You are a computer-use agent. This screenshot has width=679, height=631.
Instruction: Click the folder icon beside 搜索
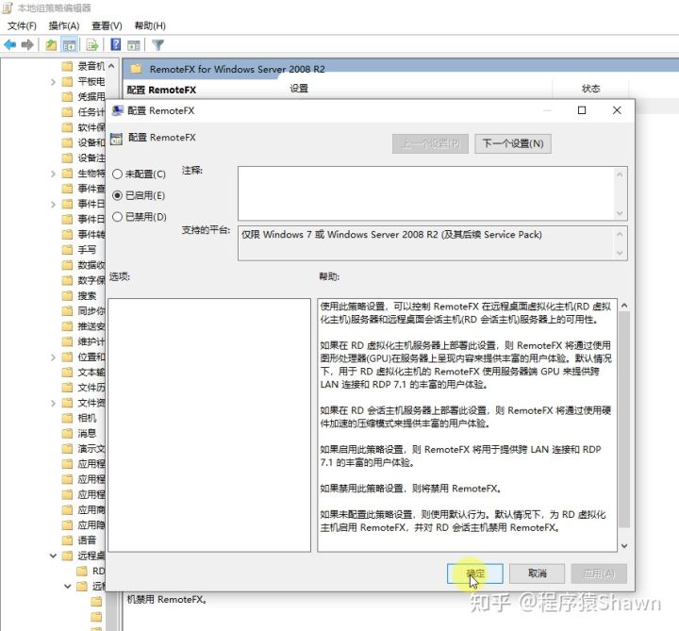click(x=67, y=296)
